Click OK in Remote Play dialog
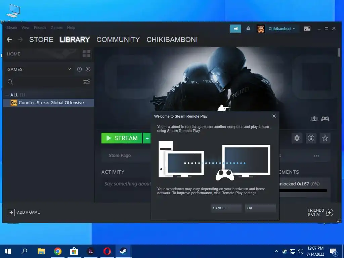The image size is (344, 258). pos(260,208)
